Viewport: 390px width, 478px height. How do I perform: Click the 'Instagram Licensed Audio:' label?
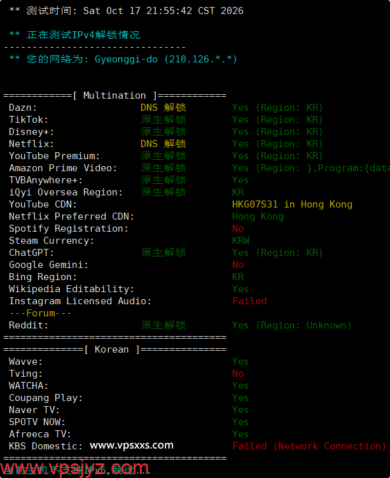click(80, 301)
